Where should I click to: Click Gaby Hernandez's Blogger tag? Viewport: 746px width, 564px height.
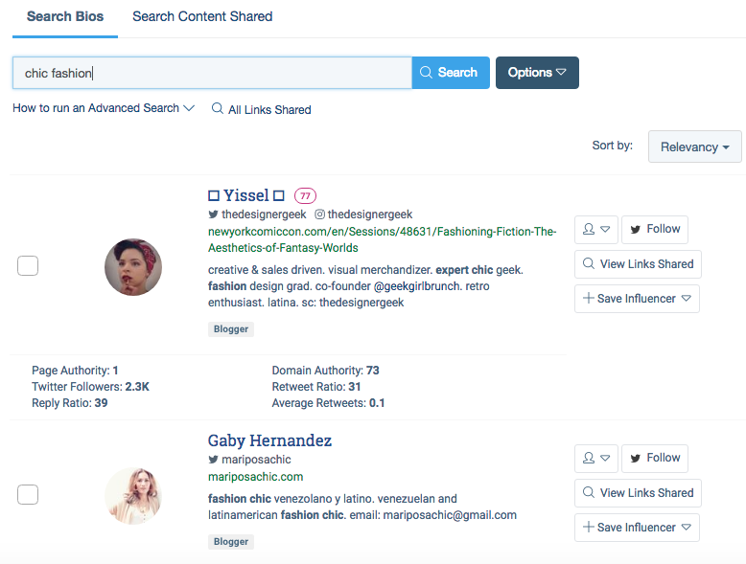tap(231, 542)
